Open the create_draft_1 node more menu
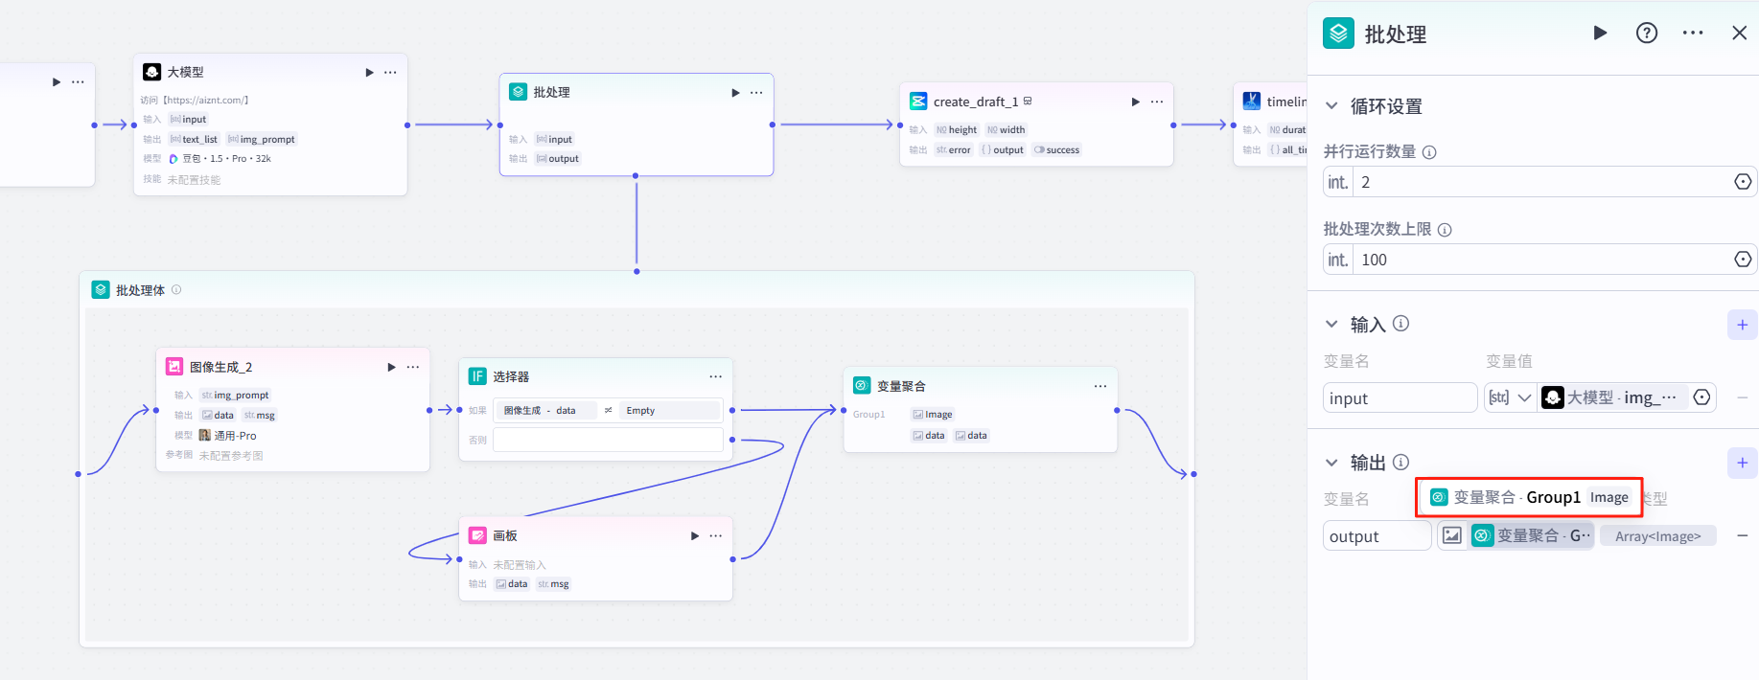 tap(1157, 102)
